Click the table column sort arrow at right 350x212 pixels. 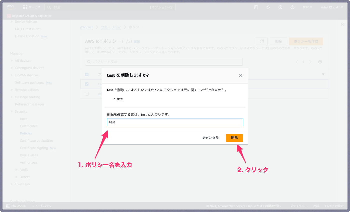tap(323, 74)
